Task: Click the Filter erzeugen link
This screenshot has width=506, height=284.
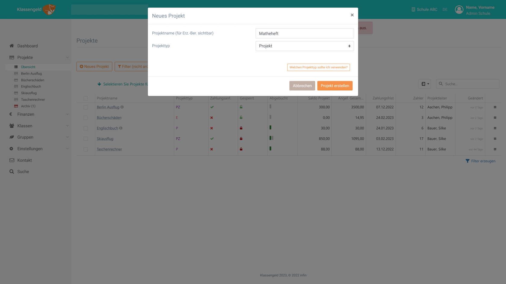Action: (x=480, y=161)
